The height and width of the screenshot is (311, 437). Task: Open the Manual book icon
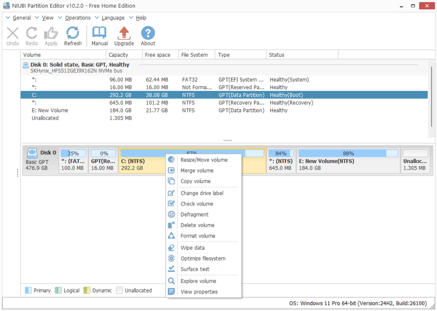(99, 33)
